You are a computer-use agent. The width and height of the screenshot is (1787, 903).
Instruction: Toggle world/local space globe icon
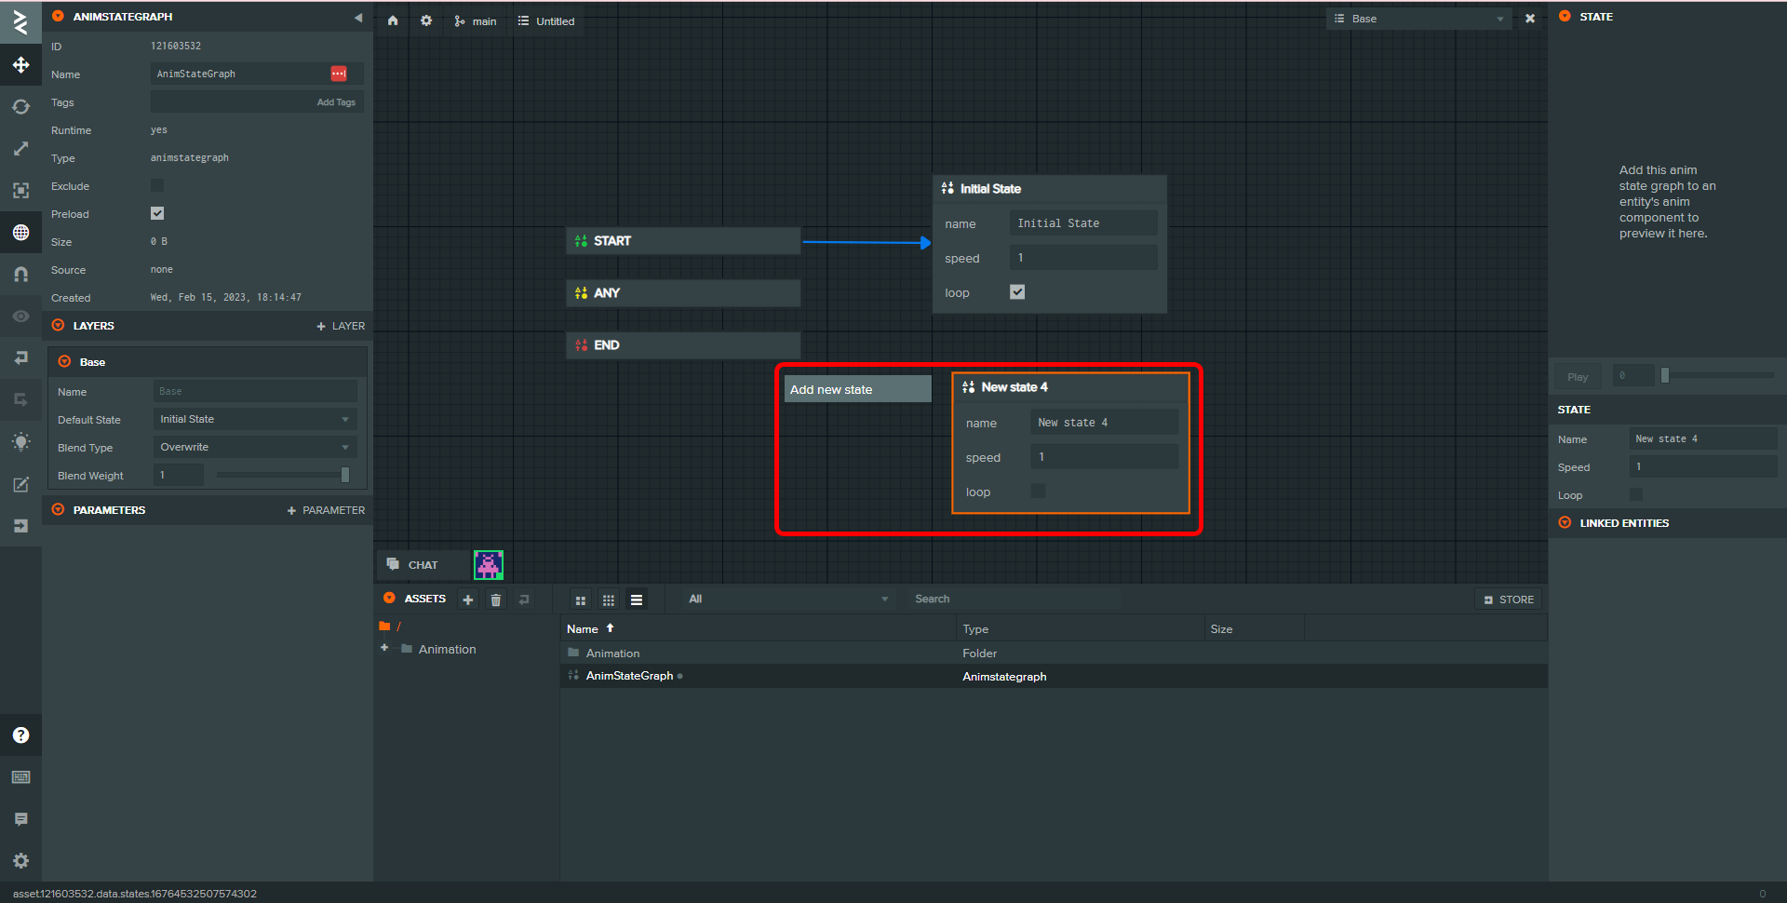(x=20, y=233)
